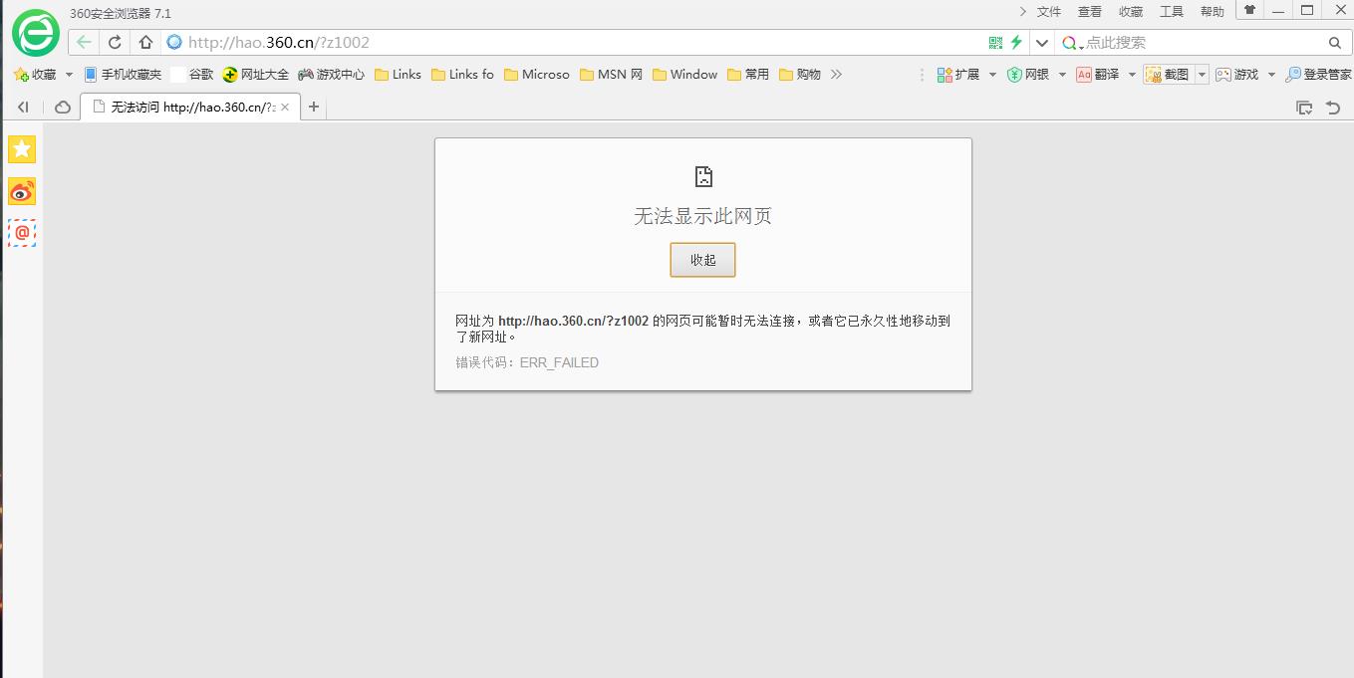Open the 文件 menu
The height and width of the screenshot is (678, 1354).
tap(1049, 12)
